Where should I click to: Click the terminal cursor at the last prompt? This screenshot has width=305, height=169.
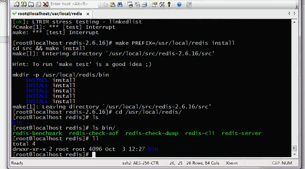click(94, 154)
